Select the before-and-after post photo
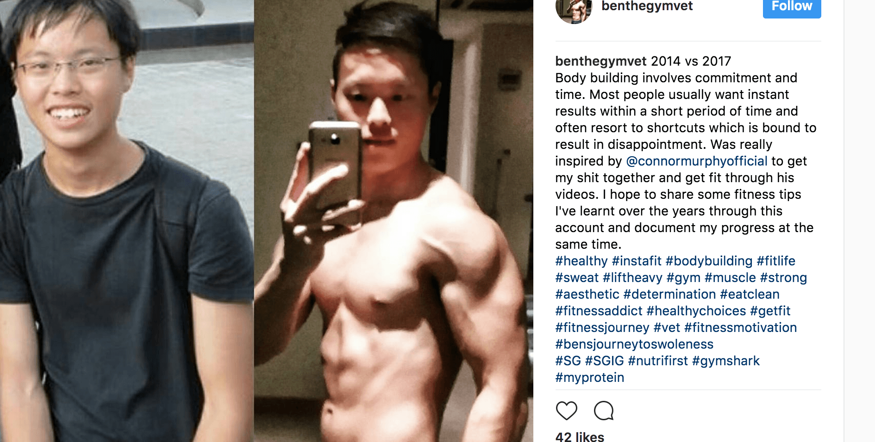Viewport: 875px width, 442px height. pyautogui.click(x=267, y=221)
